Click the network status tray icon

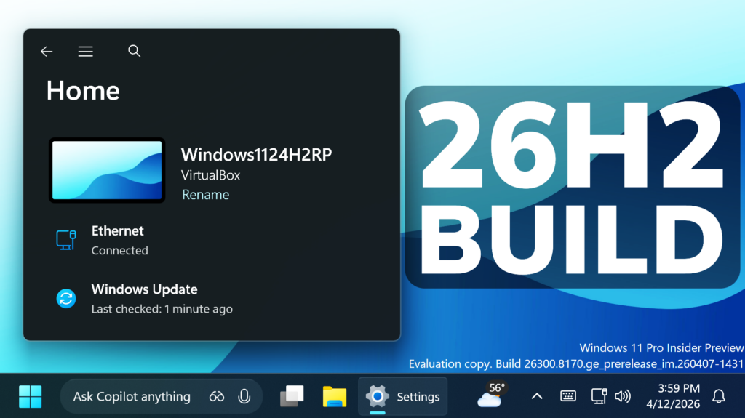pyautogui.click(x=599, y=396)
